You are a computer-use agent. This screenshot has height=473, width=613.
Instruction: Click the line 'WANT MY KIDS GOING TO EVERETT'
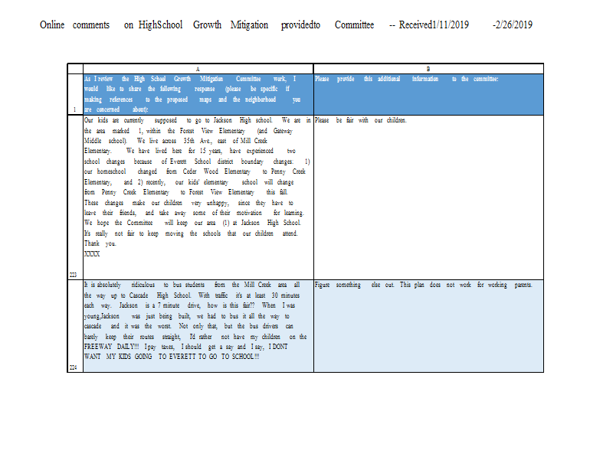[x=172, y=357]
